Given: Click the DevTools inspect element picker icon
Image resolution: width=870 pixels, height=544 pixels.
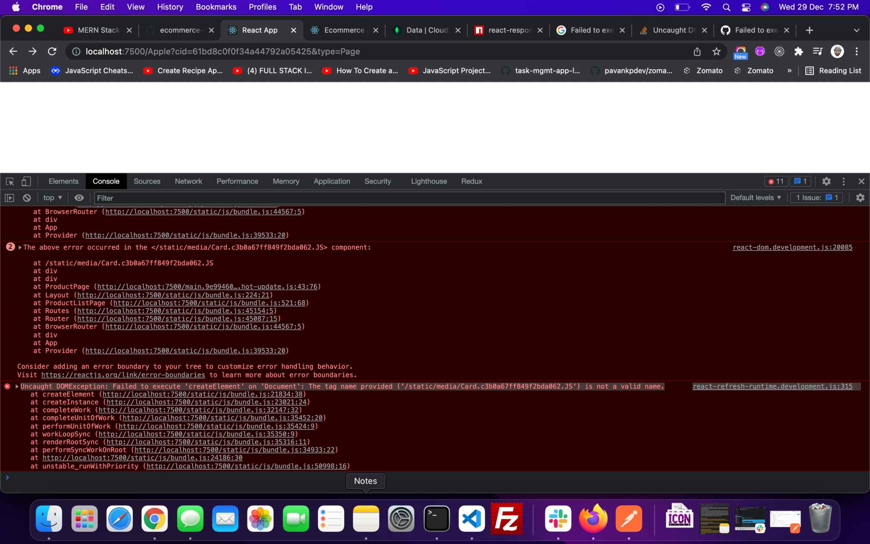Looking at the screenshot, I should click(10, 181).
